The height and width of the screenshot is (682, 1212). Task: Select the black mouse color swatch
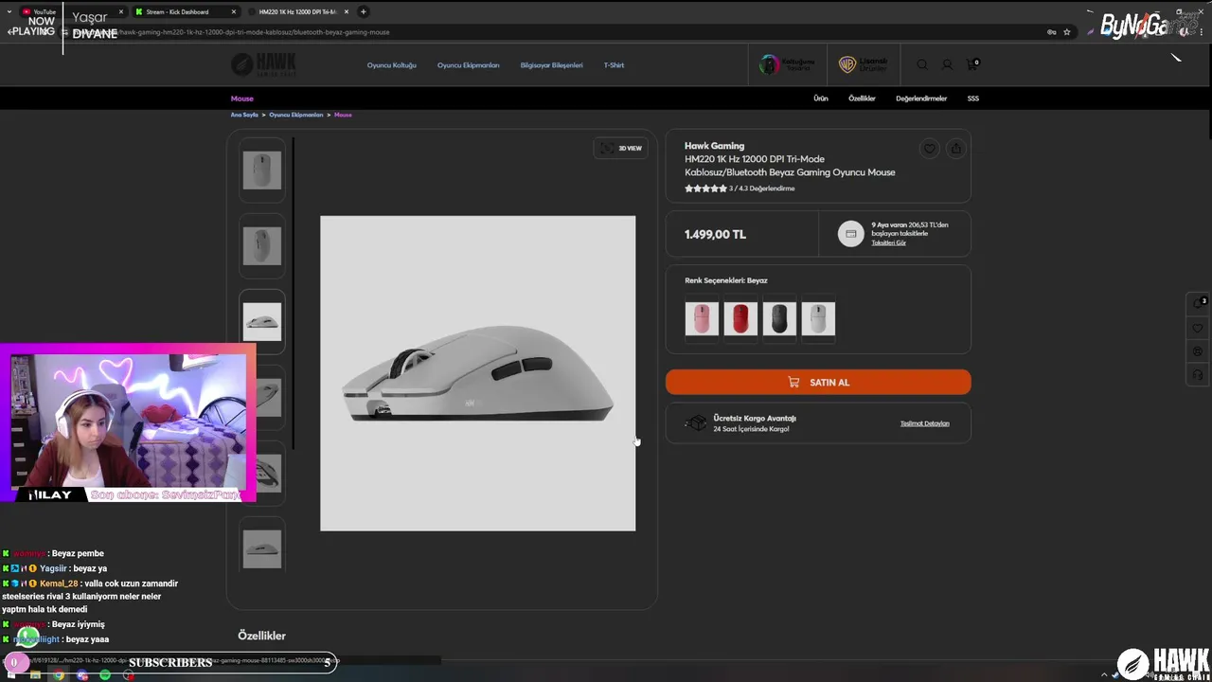[x=779, y=318]
